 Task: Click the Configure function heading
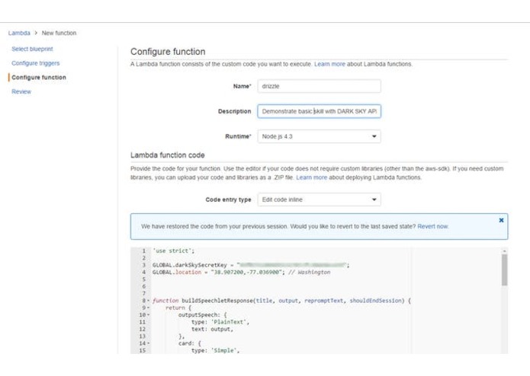pos(168,52)
